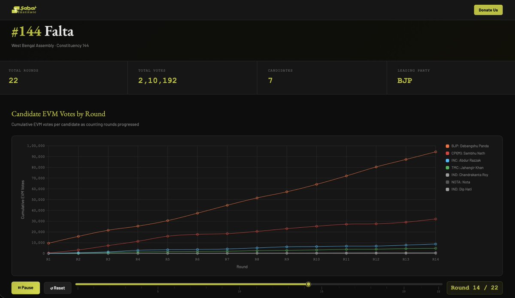This screenshot has height=298, width=515.
Task: Click CPI(M) data point at R14
Action: click(435, 219)
